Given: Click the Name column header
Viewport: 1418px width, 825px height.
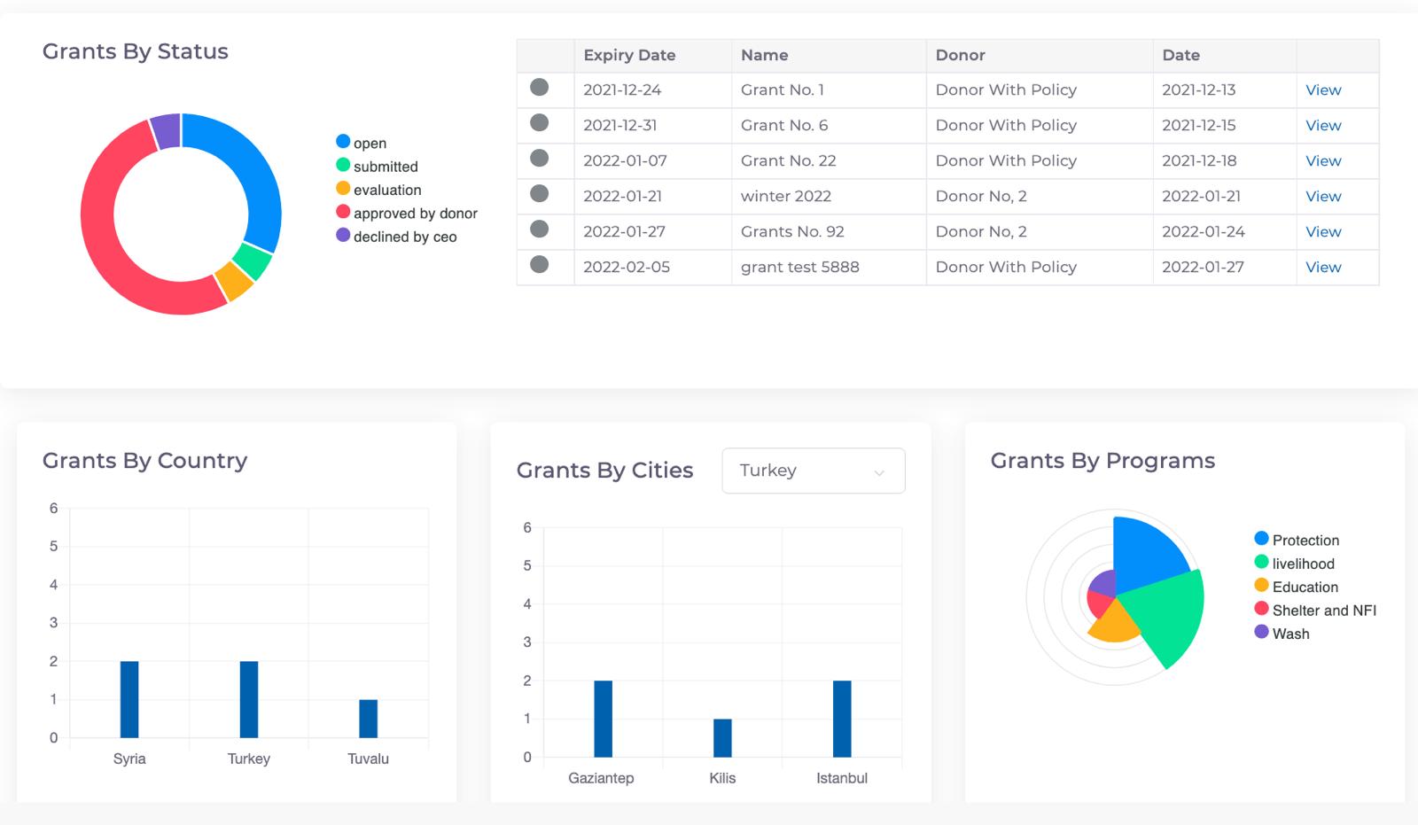Looking at the screenshot, I should 764,55.
